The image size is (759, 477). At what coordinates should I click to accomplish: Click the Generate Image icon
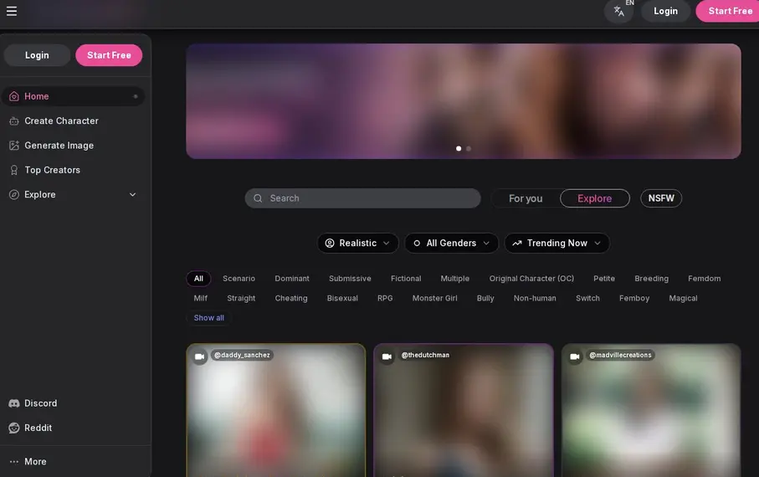click(x=14, y=146)
